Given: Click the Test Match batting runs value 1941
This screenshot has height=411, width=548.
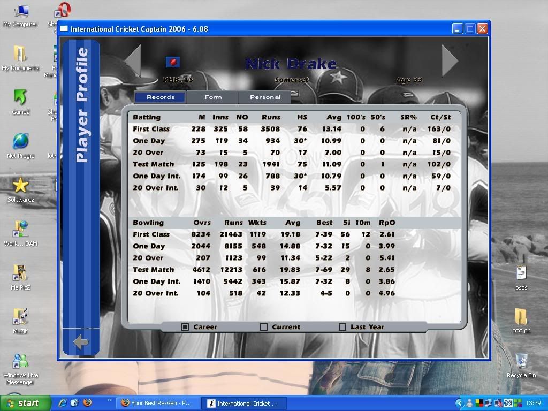Looking at the screenshot, I should 271,164.
